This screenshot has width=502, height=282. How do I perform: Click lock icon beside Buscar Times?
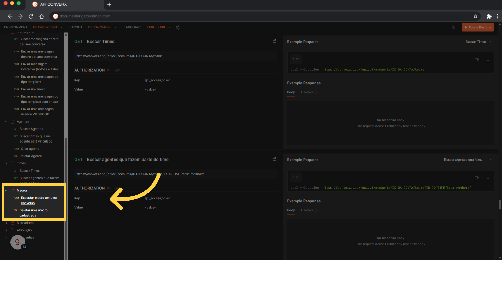click(275, 41)
